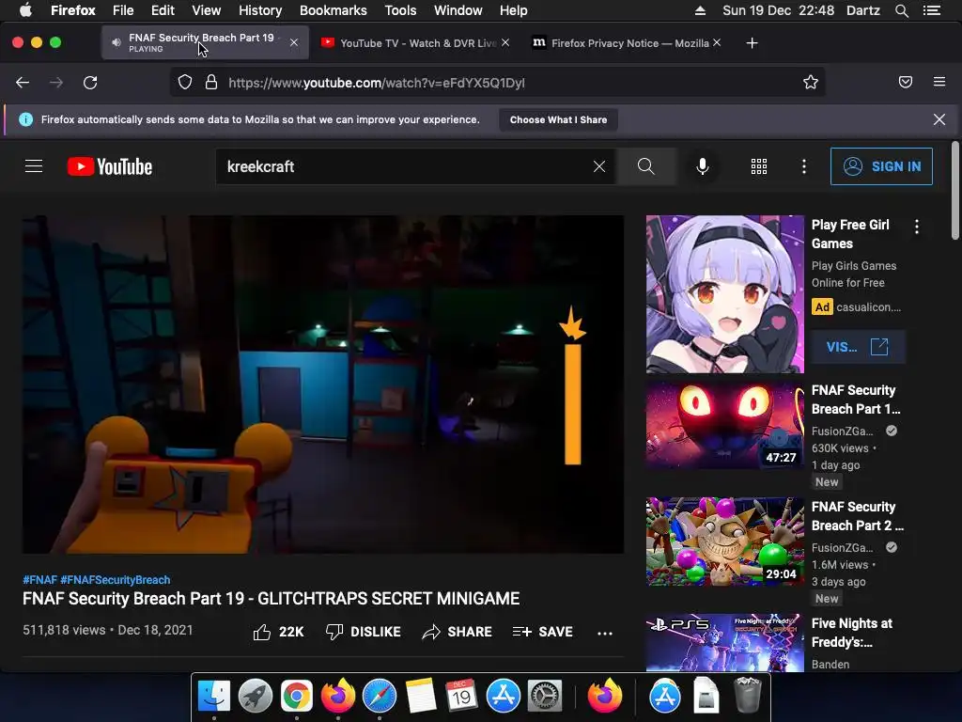962x722 pixels.
Task: Open the YouTube guide hamburger menu
Action: (x=34, y=166)
